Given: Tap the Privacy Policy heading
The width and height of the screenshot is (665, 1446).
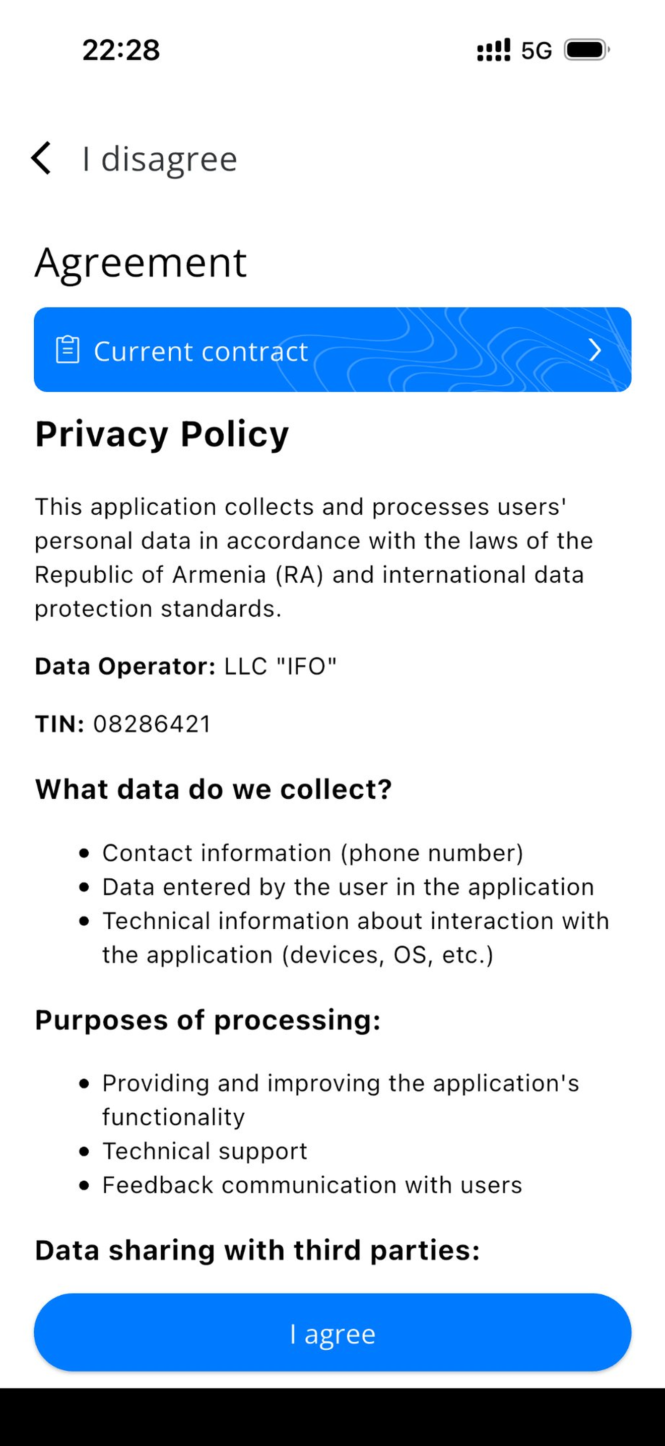Looking at the screenshot, I should point(162,435).
